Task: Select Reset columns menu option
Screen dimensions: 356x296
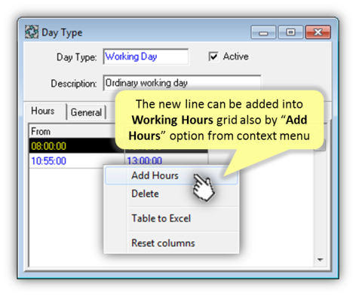Action: click(x=171, y=243)
